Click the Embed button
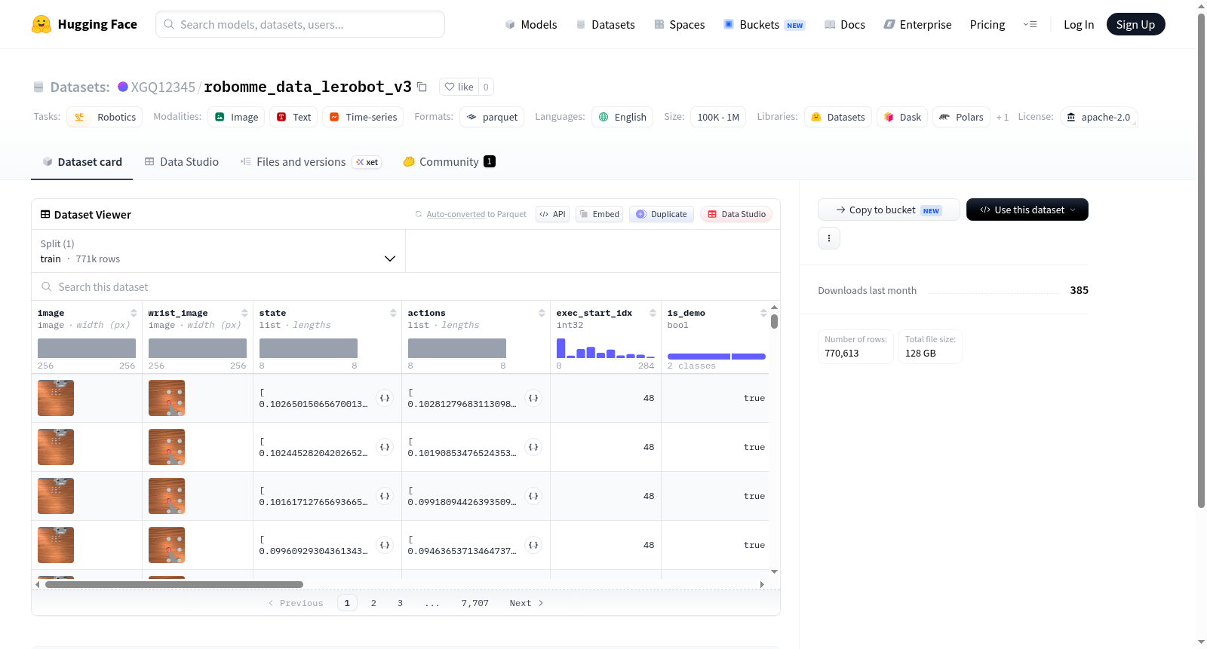1207x649 pixels. (x=599, y=214)
